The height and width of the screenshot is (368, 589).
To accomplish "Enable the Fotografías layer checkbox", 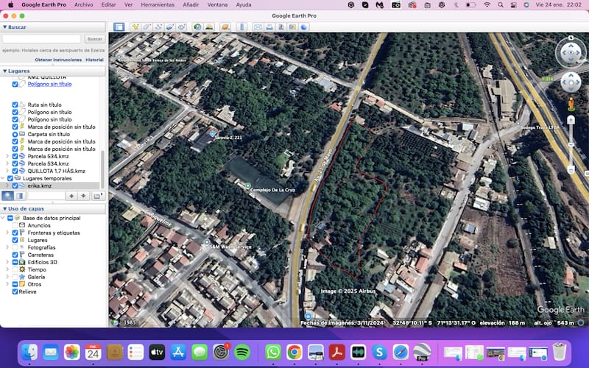I will (x=15, y=247).
